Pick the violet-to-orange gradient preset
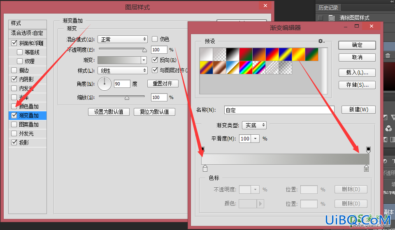 tap(259, 54)
